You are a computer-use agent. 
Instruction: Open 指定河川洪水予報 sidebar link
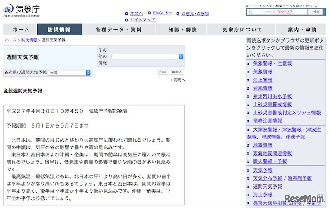[x=272, y=97]
